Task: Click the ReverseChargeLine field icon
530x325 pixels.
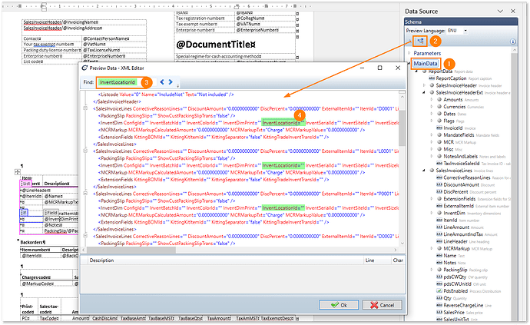Action: pyautogui.click(x=439, y=305)
